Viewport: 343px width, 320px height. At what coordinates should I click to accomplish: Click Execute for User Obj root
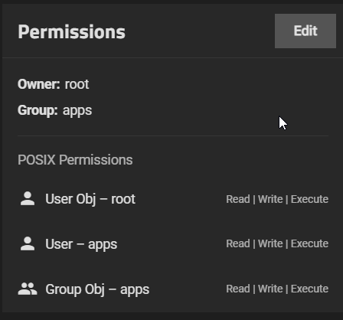pos(309,199)
